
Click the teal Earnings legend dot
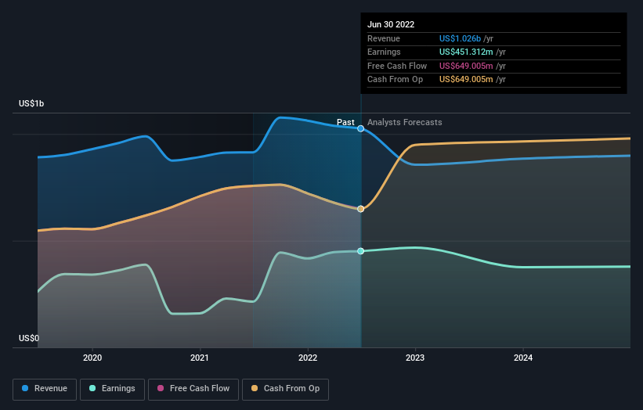tap(92, 388)
